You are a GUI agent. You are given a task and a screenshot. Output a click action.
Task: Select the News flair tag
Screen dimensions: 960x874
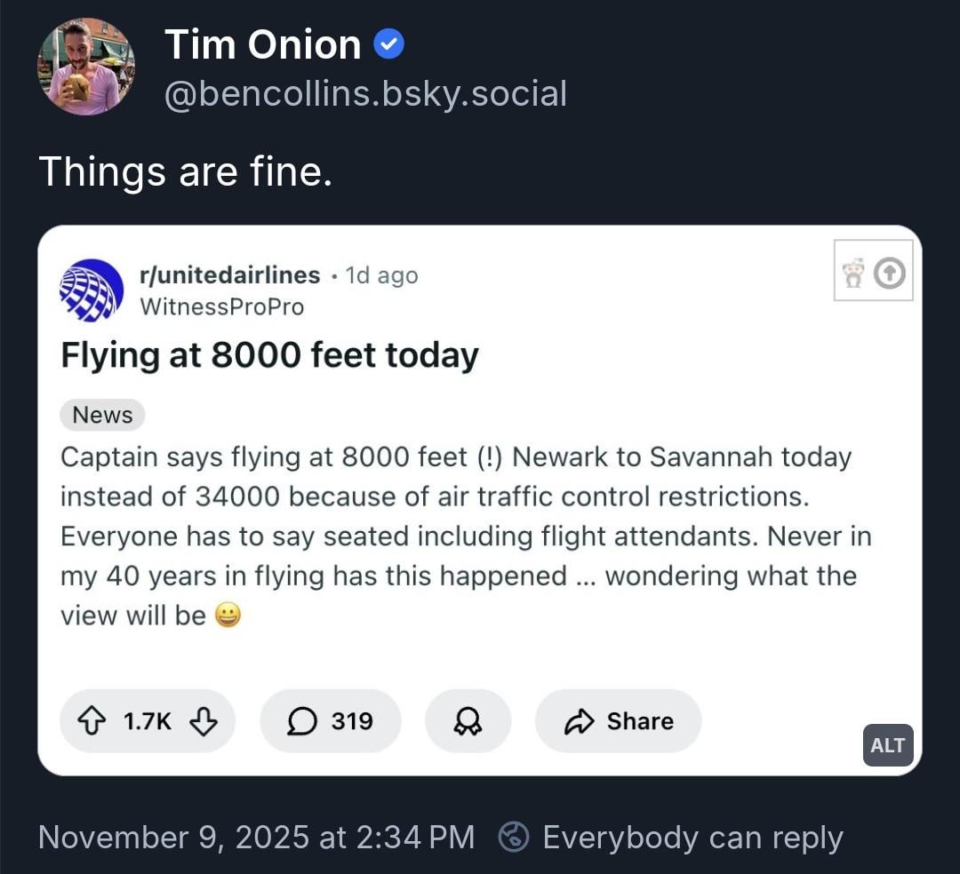click(x=102, y=415)
